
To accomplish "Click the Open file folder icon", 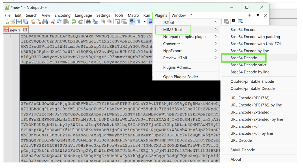I will click(x=12, y=21).
